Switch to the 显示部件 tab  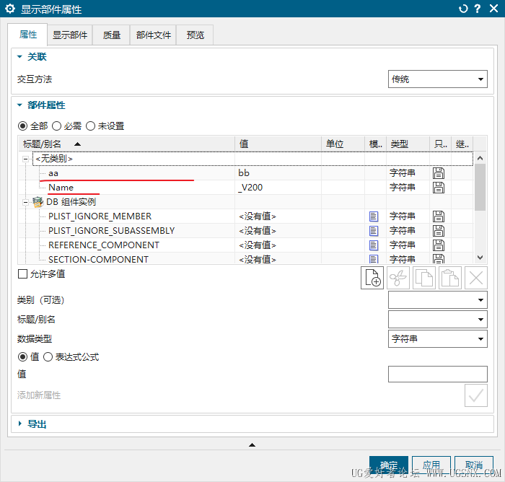(x=70, y=35)
